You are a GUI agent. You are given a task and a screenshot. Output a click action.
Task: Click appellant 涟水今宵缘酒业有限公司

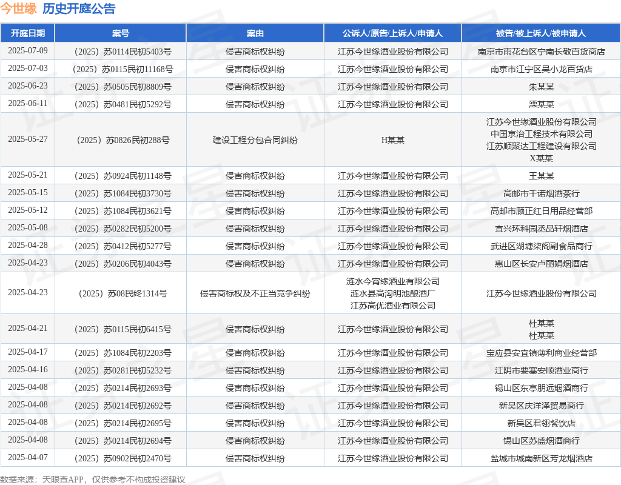pyautogui.click(x=393, y=281)
